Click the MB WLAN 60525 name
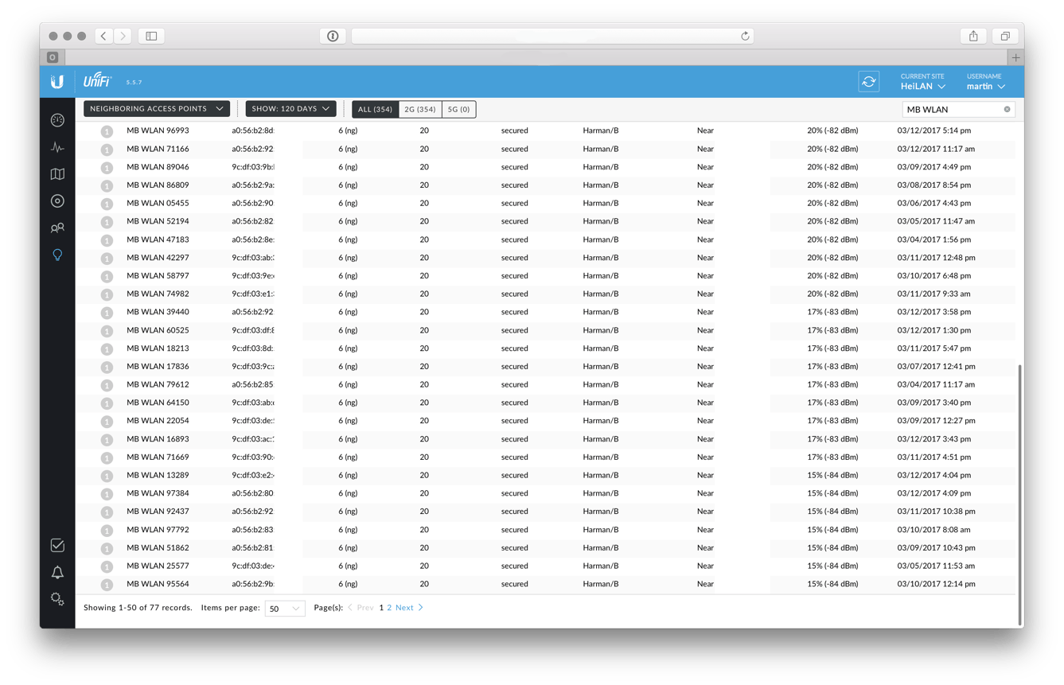 coord(158,330)
